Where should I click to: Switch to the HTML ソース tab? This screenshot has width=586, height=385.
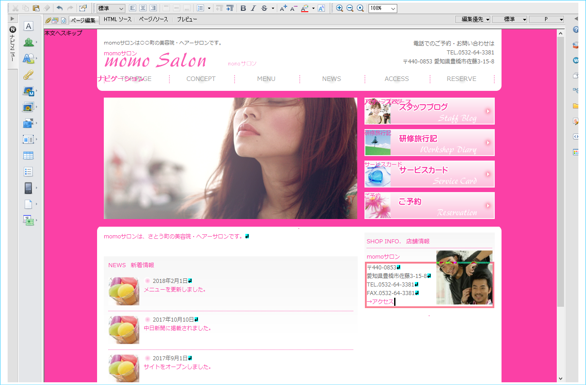[x=118, y=19]
